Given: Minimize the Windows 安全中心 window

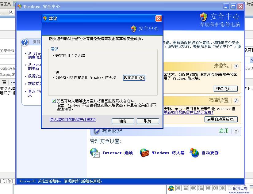Looking at the screenshot, I should click(x=226, y=7).
